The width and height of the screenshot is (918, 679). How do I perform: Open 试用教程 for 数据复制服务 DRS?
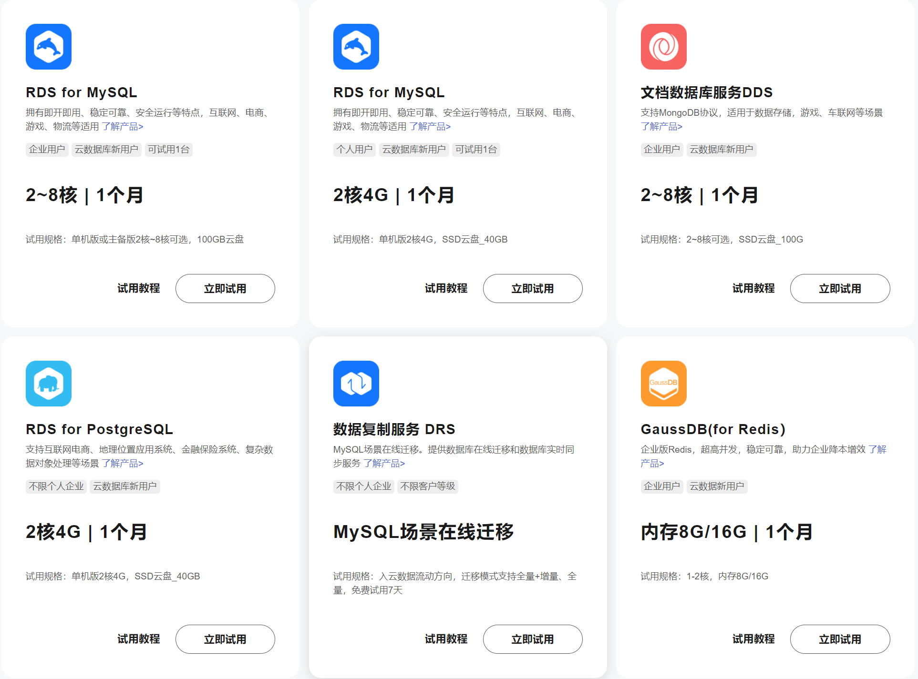(x=446, y=639)
